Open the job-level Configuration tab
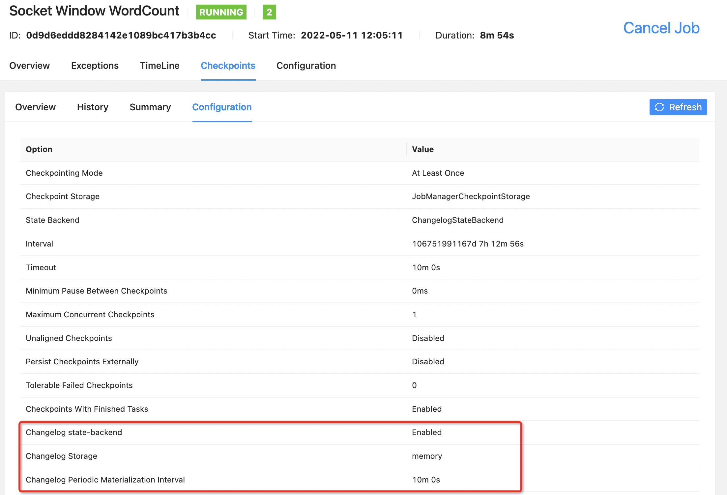This screenshot has height=495, width=727. 306,65
